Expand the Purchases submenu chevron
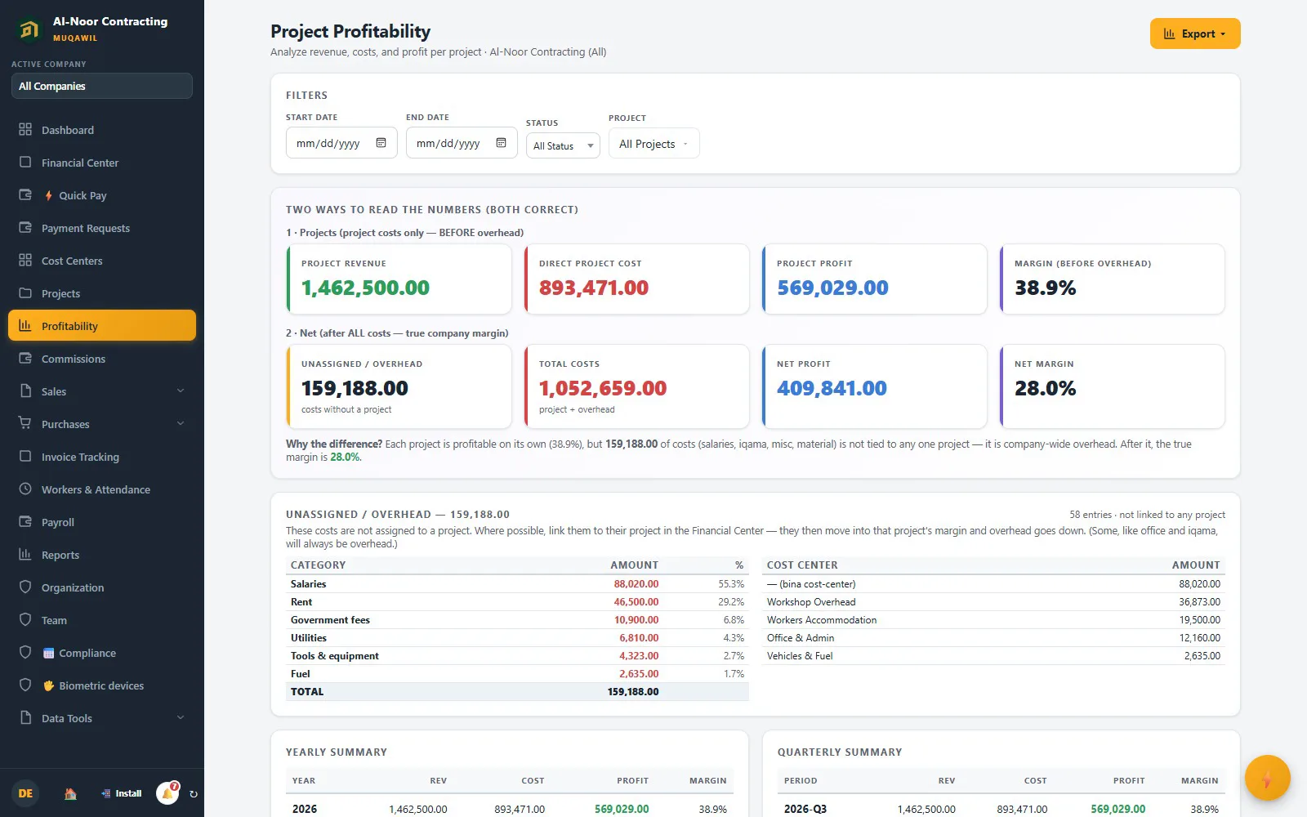The height and width of the screenshot is (817, 1307). click(181, 423)
